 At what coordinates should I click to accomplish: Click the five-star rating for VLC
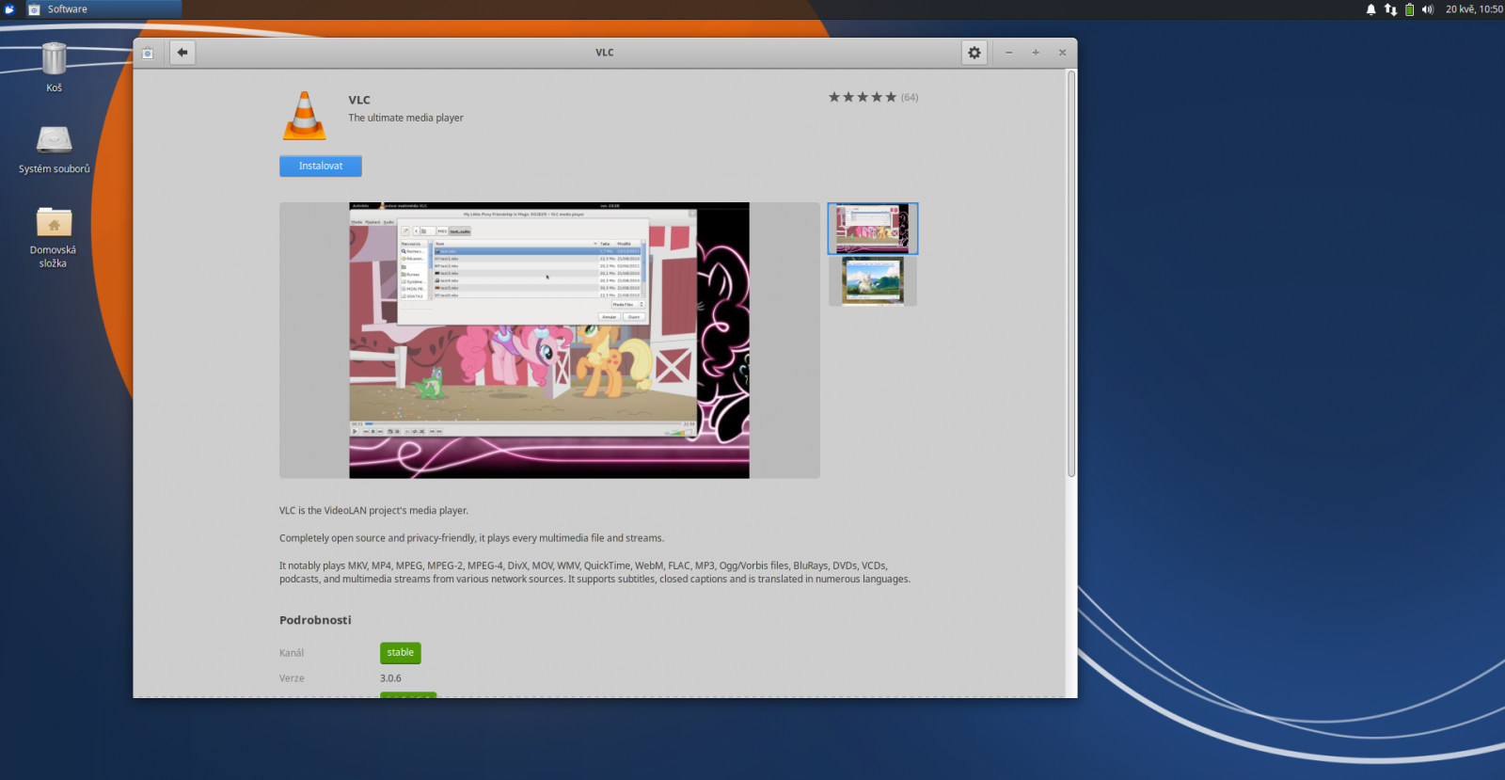point(863,97)
